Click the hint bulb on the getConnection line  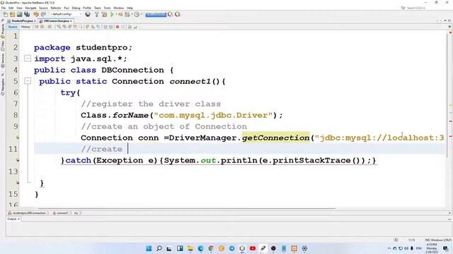17,138
